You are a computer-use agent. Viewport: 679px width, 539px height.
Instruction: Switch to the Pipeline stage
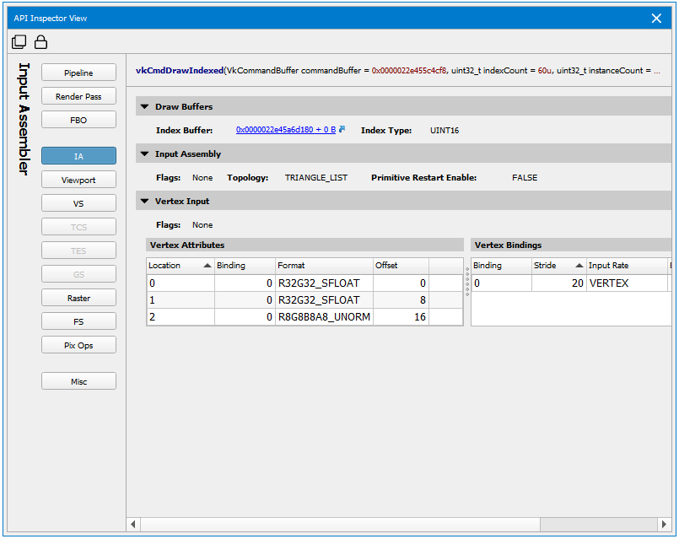point(78,73)
